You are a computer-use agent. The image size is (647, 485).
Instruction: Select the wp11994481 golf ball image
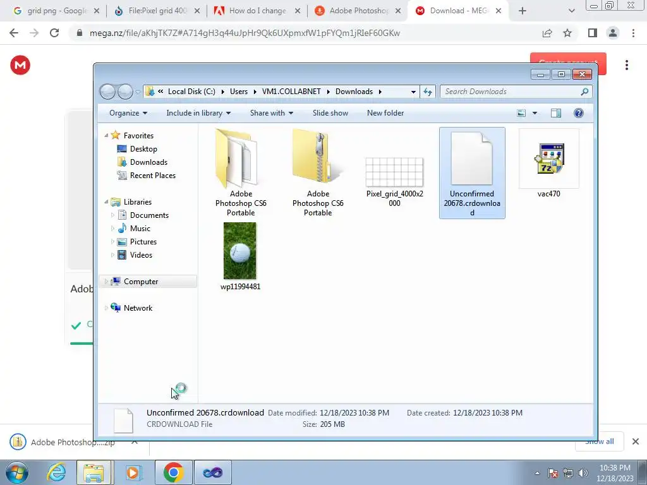[x=240, y=256]
